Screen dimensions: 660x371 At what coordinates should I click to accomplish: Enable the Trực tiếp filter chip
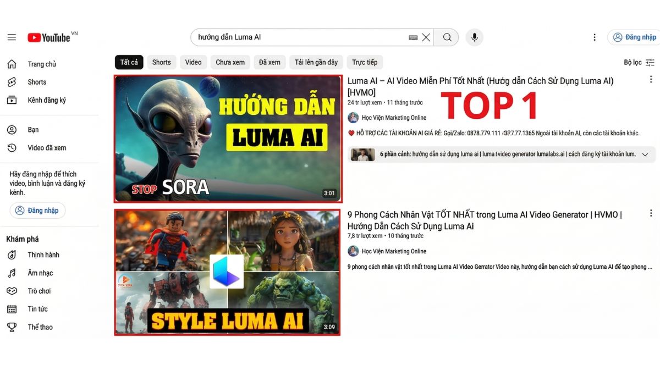[x=365, y=62]
